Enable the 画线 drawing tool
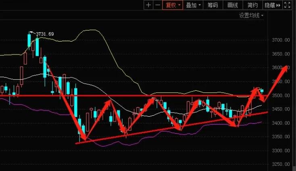 pyautogui.click(x=233, y=5)
